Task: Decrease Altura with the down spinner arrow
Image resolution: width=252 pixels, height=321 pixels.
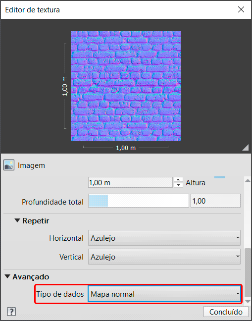Action: pos(179,185)
